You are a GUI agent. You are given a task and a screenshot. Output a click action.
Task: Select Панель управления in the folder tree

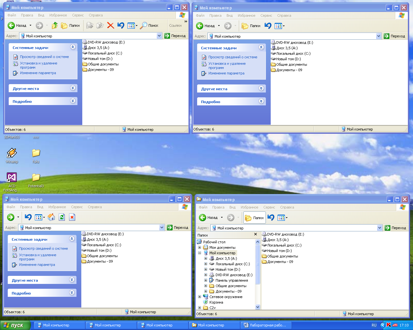tap(232, 280)
